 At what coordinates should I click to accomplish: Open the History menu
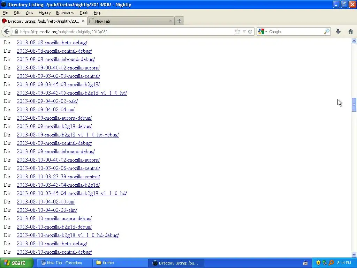coord(45,13)
